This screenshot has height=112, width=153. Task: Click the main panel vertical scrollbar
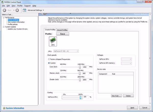tap(150, 58)
